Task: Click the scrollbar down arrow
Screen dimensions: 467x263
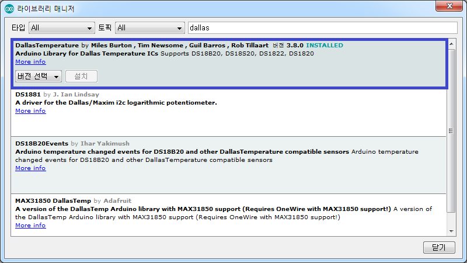Action: pos(452,233)
